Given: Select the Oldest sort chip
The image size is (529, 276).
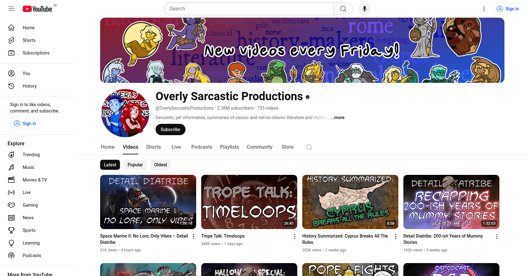Looking at the screenshot, I should 161,165.
